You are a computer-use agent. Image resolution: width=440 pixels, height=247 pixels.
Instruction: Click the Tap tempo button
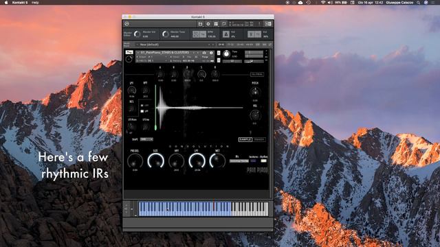click(x=203, y=34)
